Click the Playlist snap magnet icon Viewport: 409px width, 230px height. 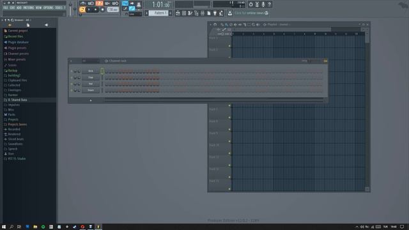[x=215, y=24]
